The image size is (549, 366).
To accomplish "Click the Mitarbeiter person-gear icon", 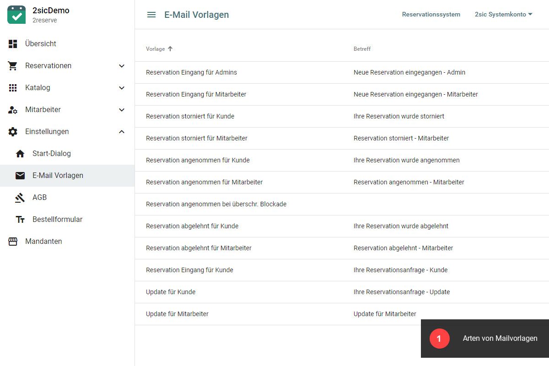I will tap(13, 110).
